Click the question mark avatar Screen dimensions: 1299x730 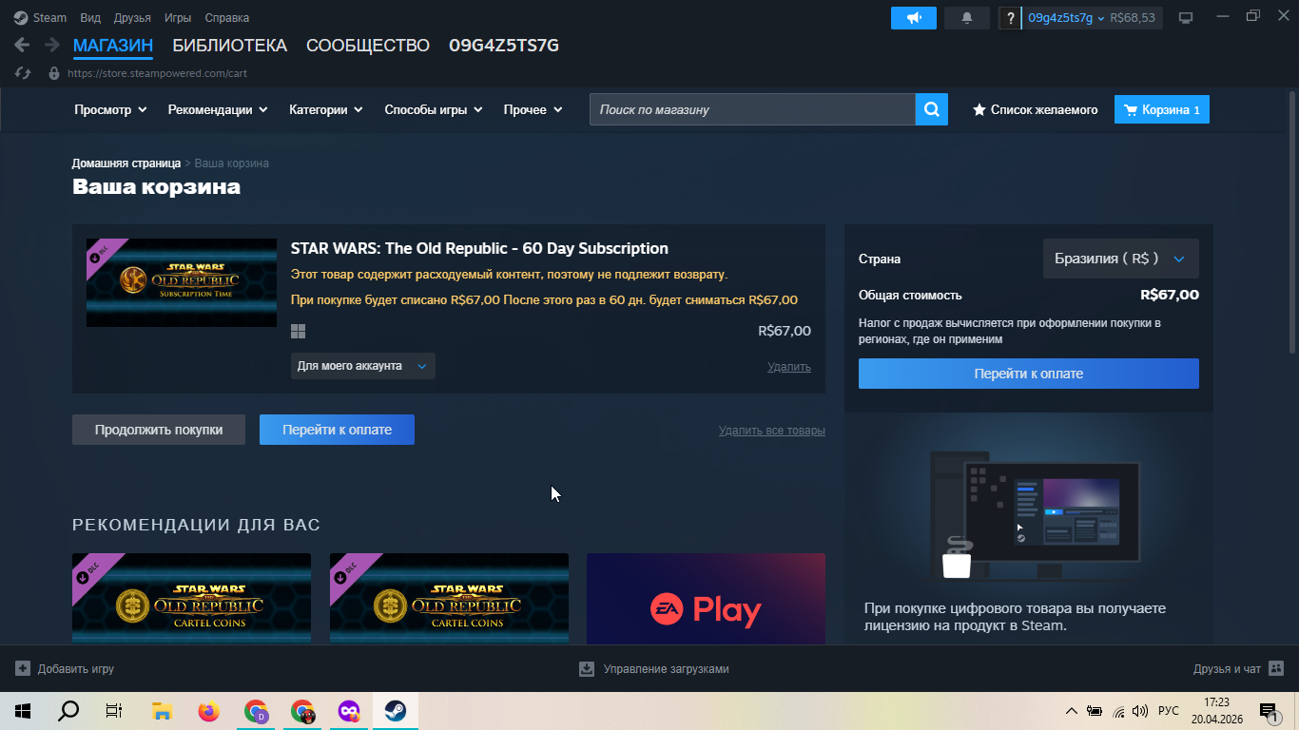1010,18
